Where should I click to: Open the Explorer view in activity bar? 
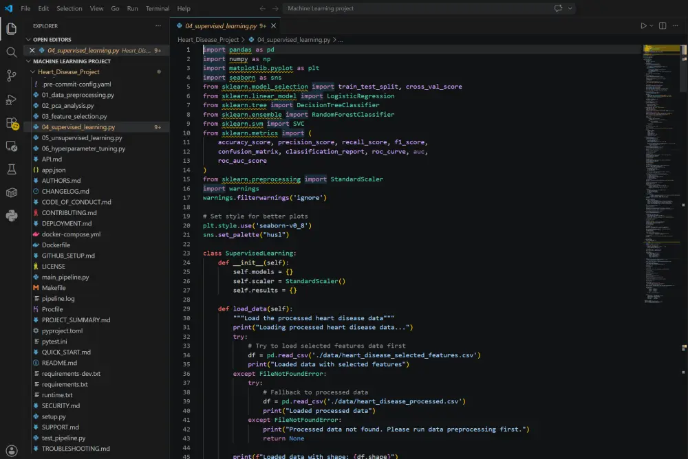12,28
